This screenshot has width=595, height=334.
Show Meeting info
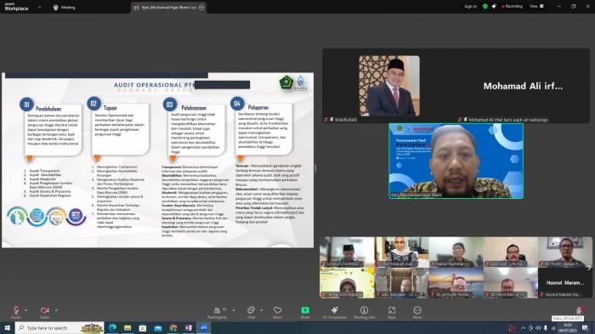364,313
